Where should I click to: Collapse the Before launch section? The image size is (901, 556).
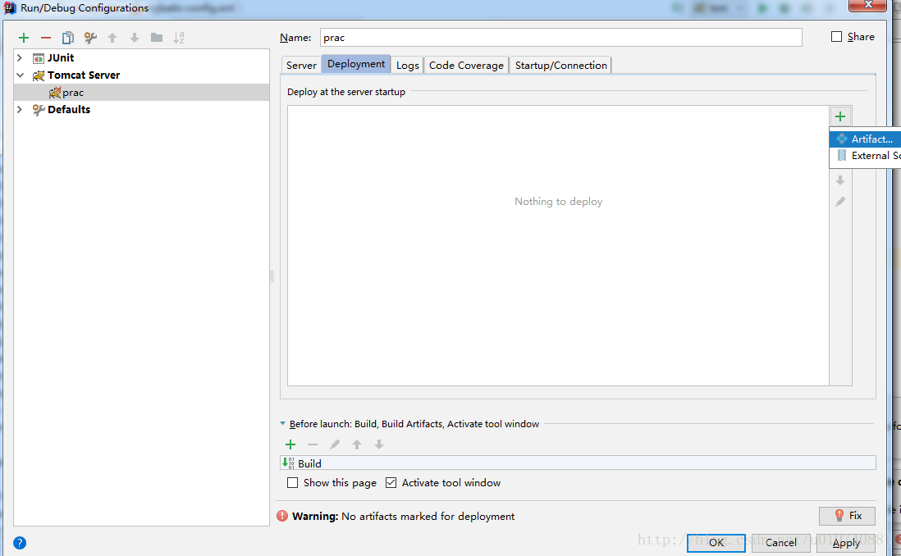[283, 424]
